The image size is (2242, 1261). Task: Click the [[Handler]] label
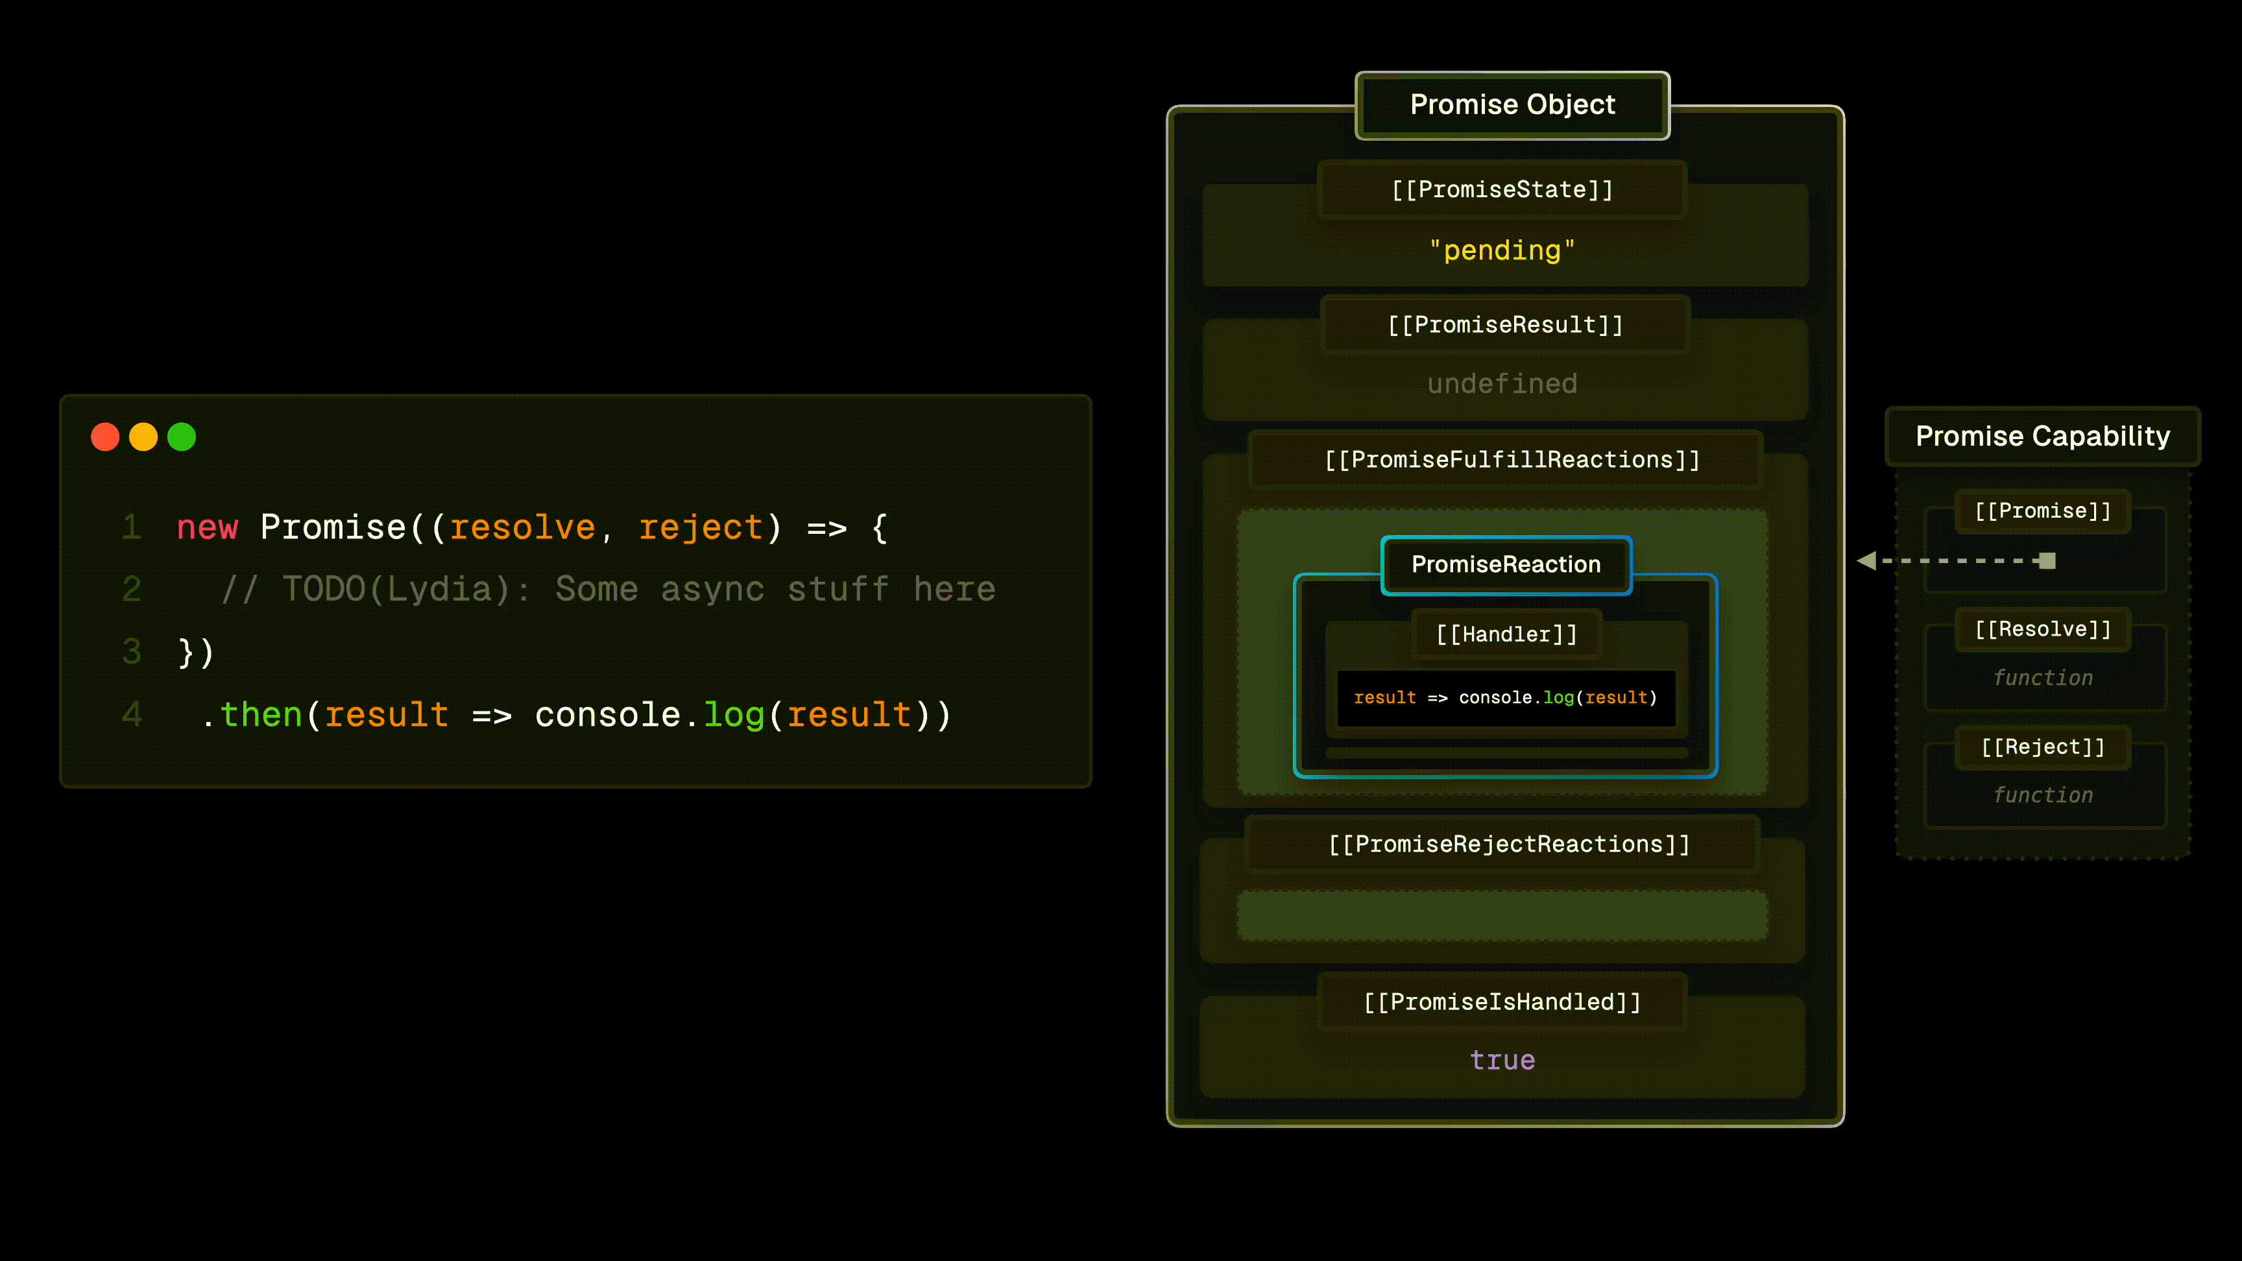coord(1506,634)
